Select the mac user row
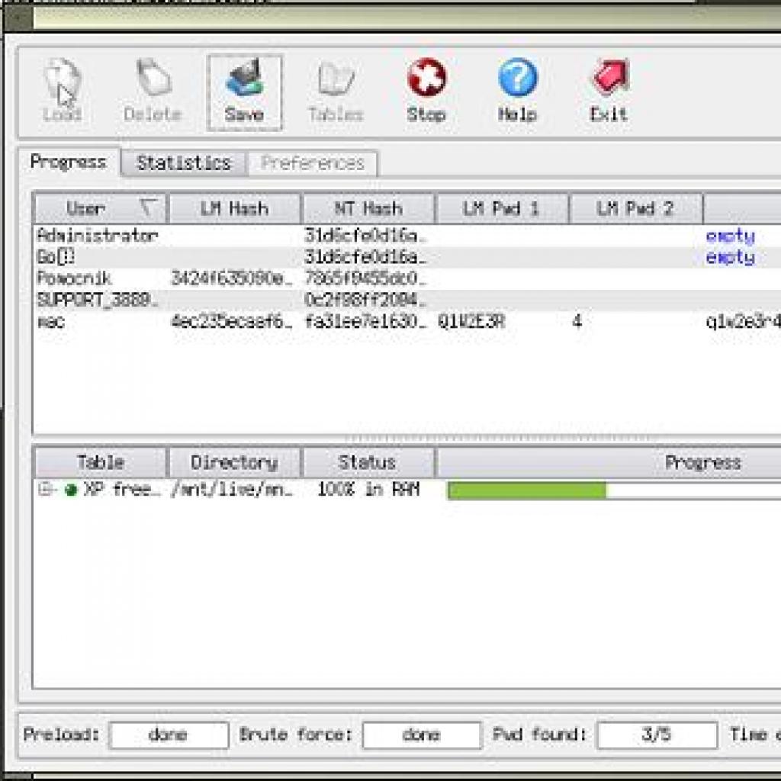Screen dimensions: 781x781 [407, 322]
